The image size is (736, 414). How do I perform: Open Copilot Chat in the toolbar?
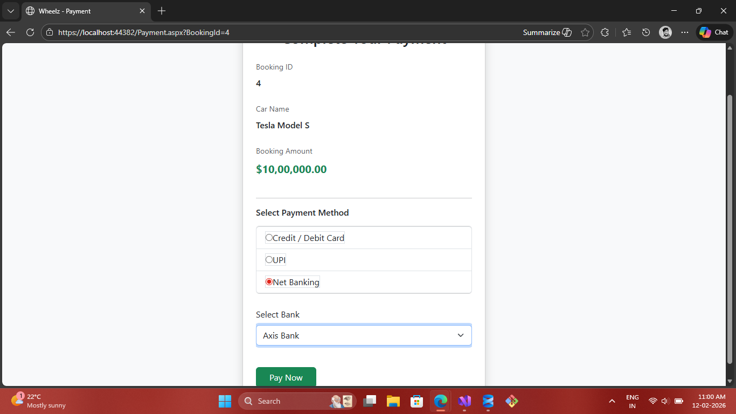tap(714, 32)
